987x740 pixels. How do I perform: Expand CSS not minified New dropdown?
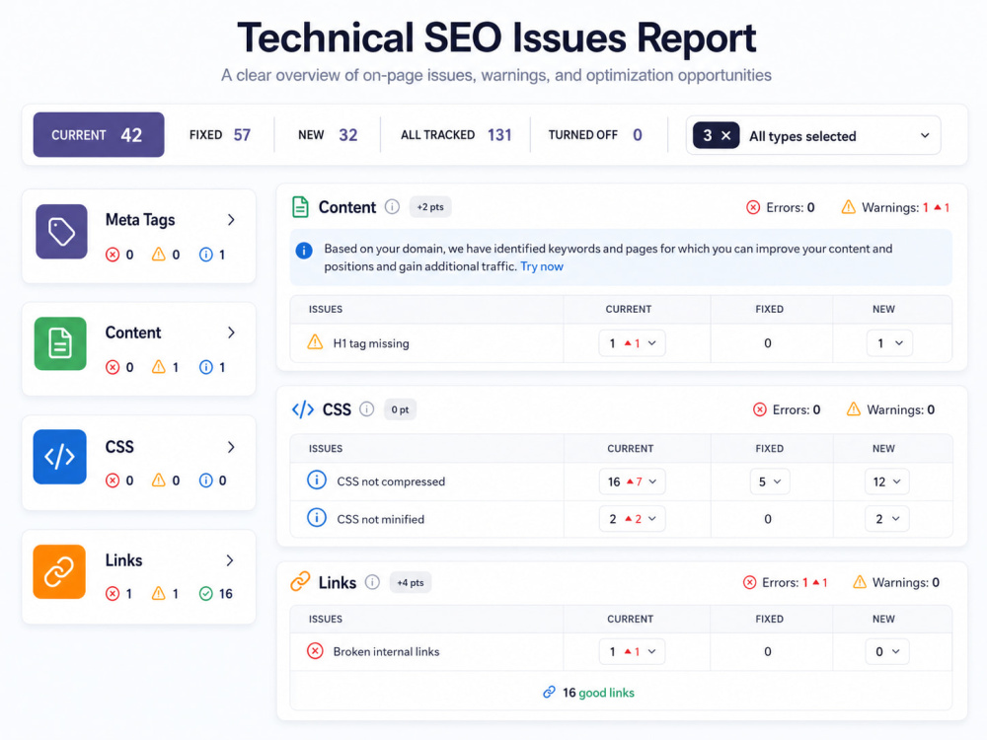click(x=886, y=519)
